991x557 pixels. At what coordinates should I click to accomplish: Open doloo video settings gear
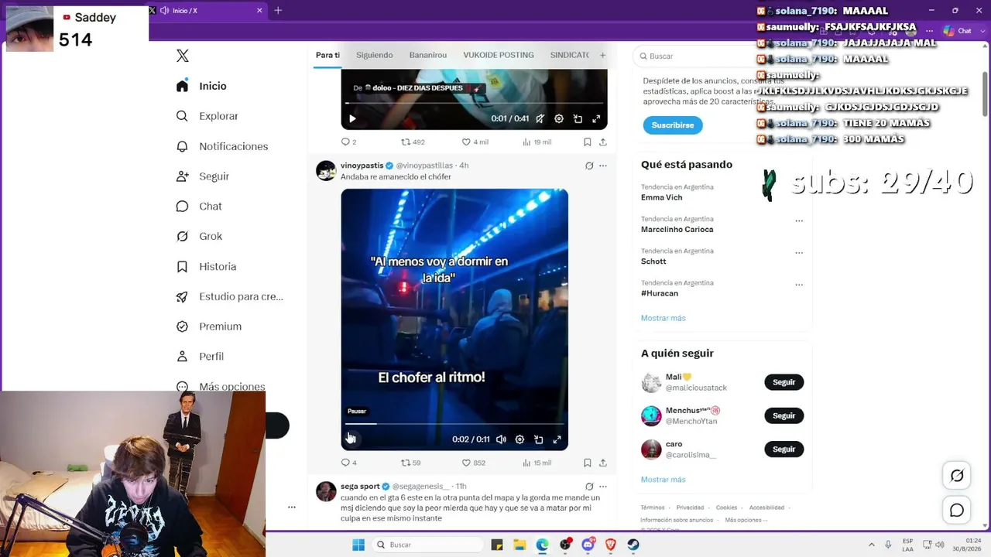(559, 118)
